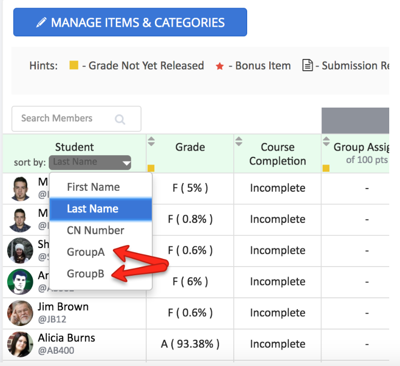This screenshot has height=366, width=400.
Task: Click the Student column header
Action: click(74, 147)
